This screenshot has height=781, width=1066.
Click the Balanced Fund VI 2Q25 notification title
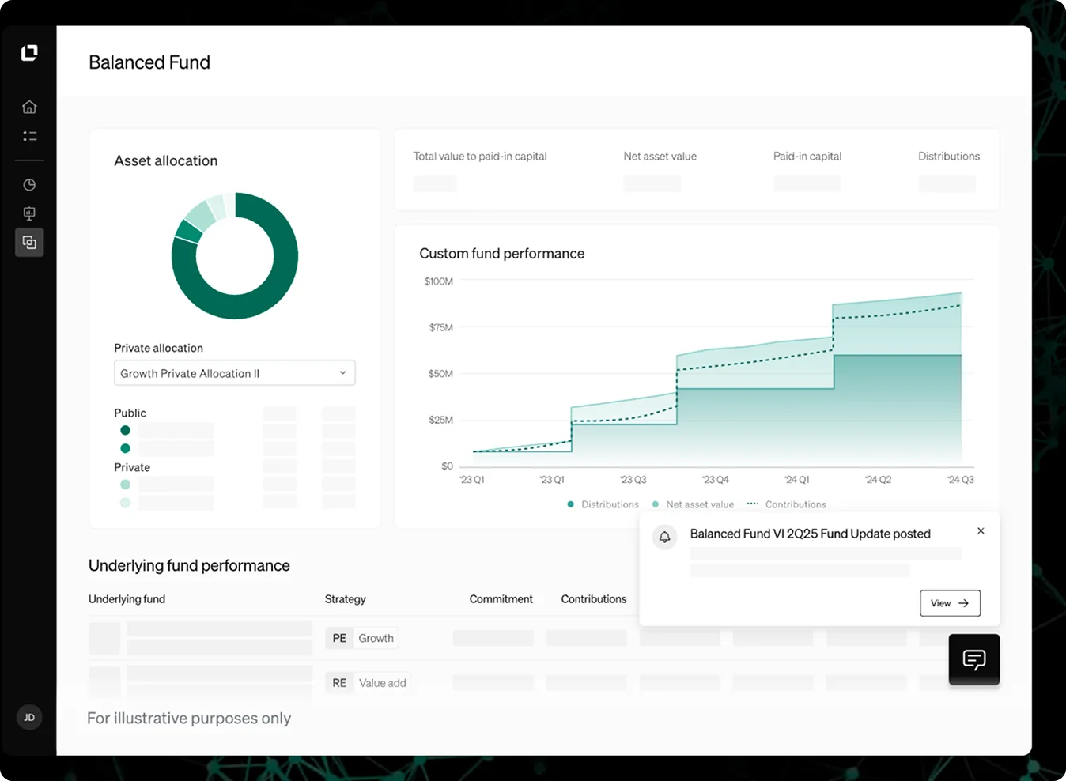click(811, 534)
